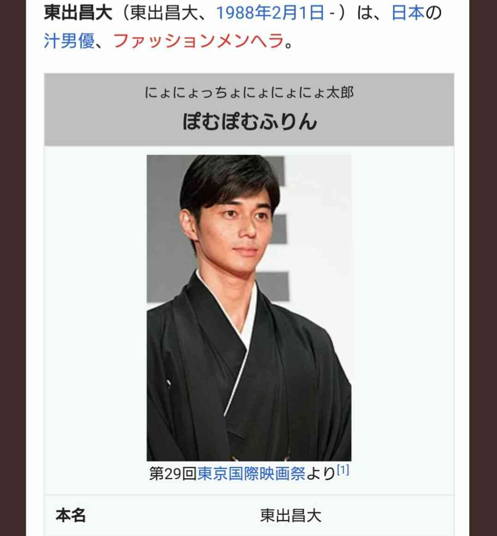Click the bold 東出昌大 article name
Screen dimensions: 497x536
[78, 12]
